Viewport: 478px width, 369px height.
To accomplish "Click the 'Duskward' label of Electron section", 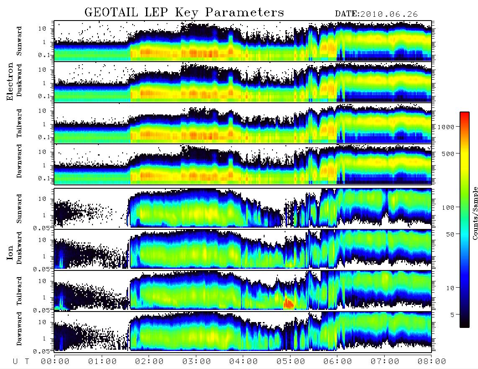I will pos(19,80).
